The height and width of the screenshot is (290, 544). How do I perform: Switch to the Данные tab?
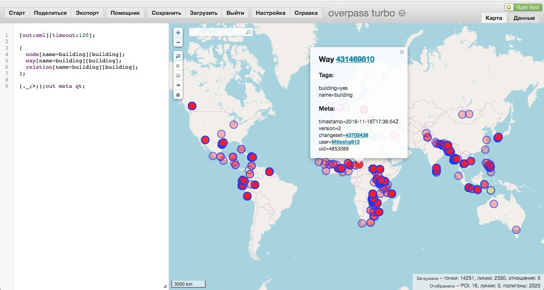[524, 18]
